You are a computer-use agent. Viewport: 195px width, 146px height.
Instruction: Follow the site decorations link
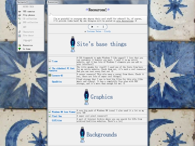click(x=125, y=21)
